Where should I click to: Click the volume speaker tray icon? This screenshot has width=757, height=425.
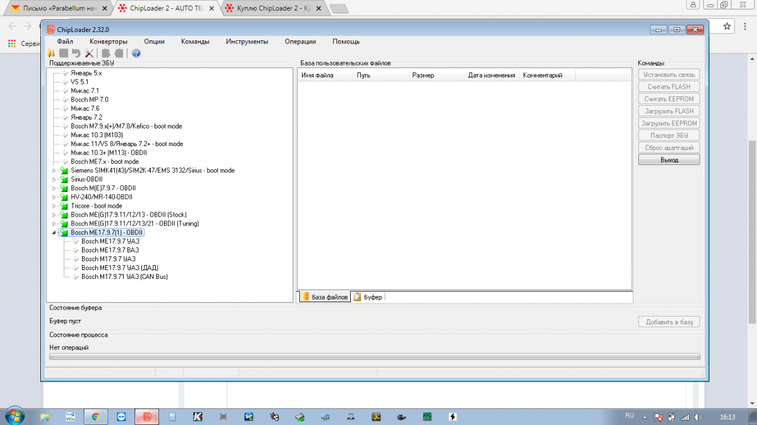[697, 417]
